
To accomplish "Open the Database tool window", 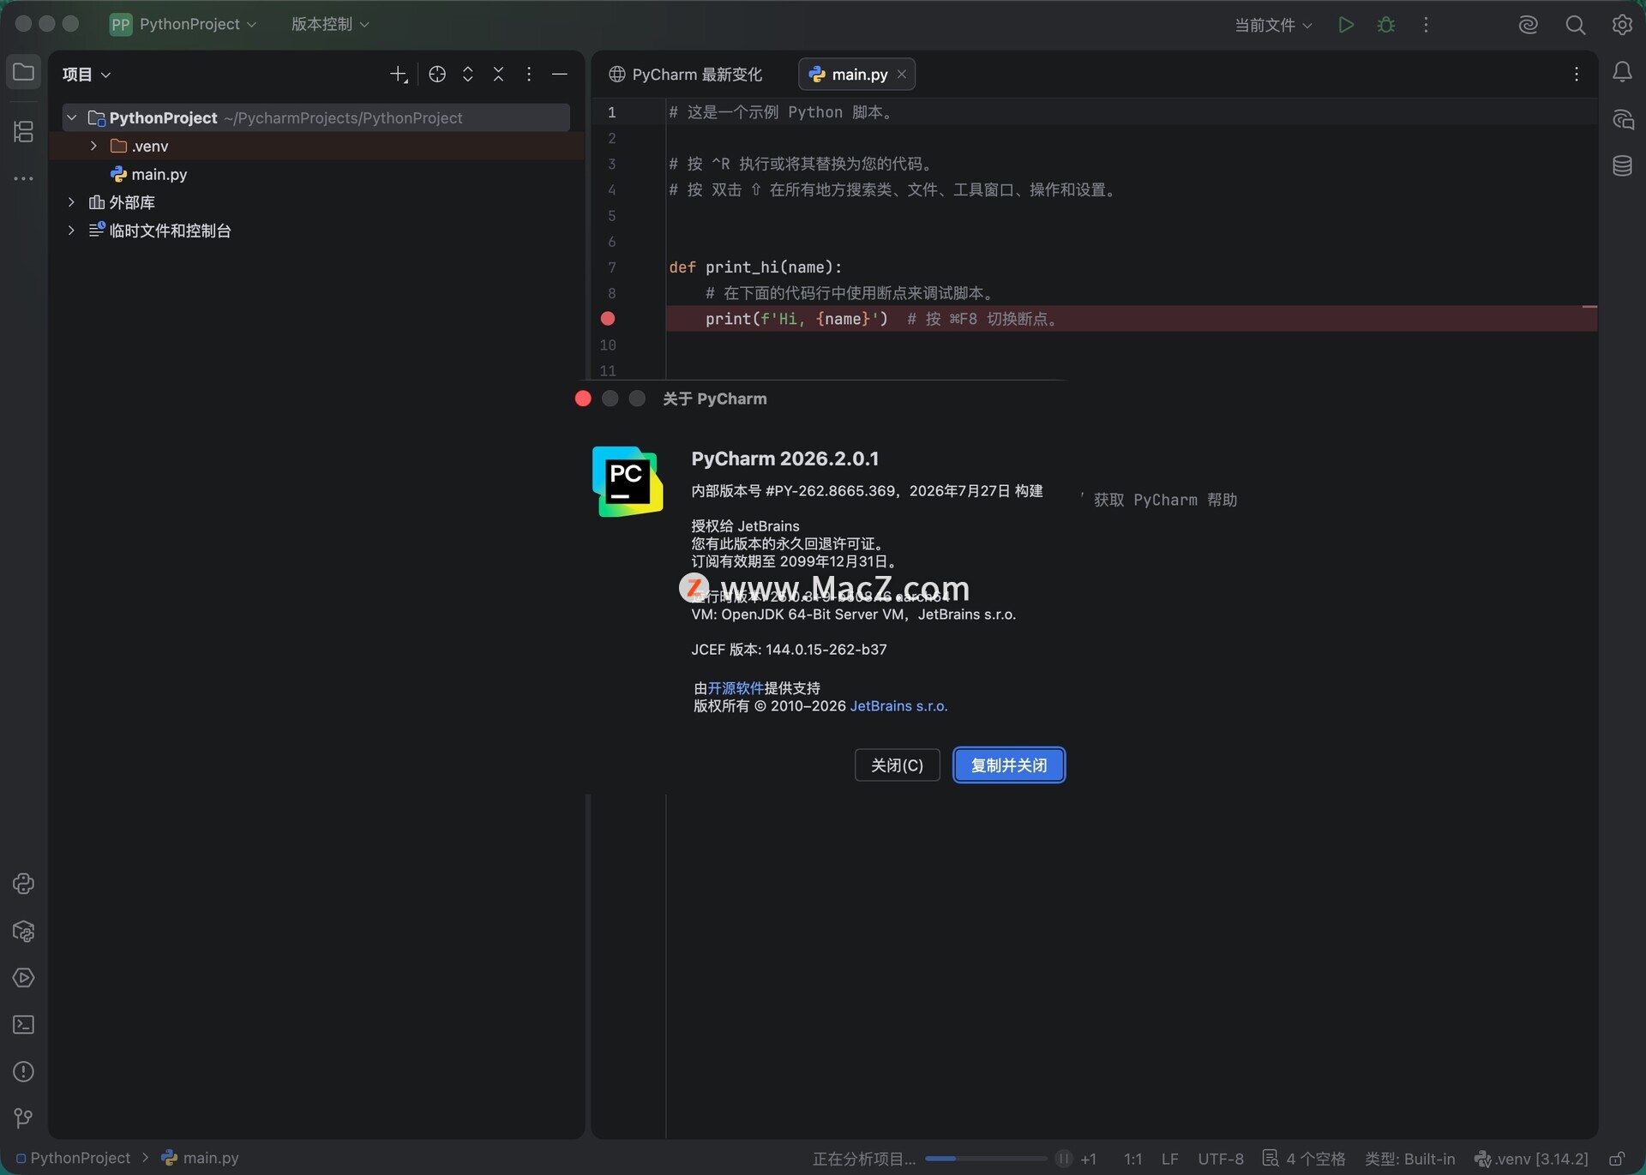I will click(x=1622, y=165).
